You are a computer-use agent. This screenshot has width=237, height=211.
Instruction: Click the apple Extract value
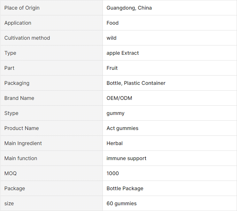123,53
